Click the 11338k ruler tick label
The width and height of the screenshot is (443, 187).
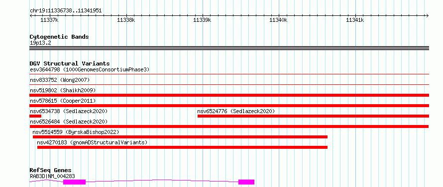tap(126, 20)
